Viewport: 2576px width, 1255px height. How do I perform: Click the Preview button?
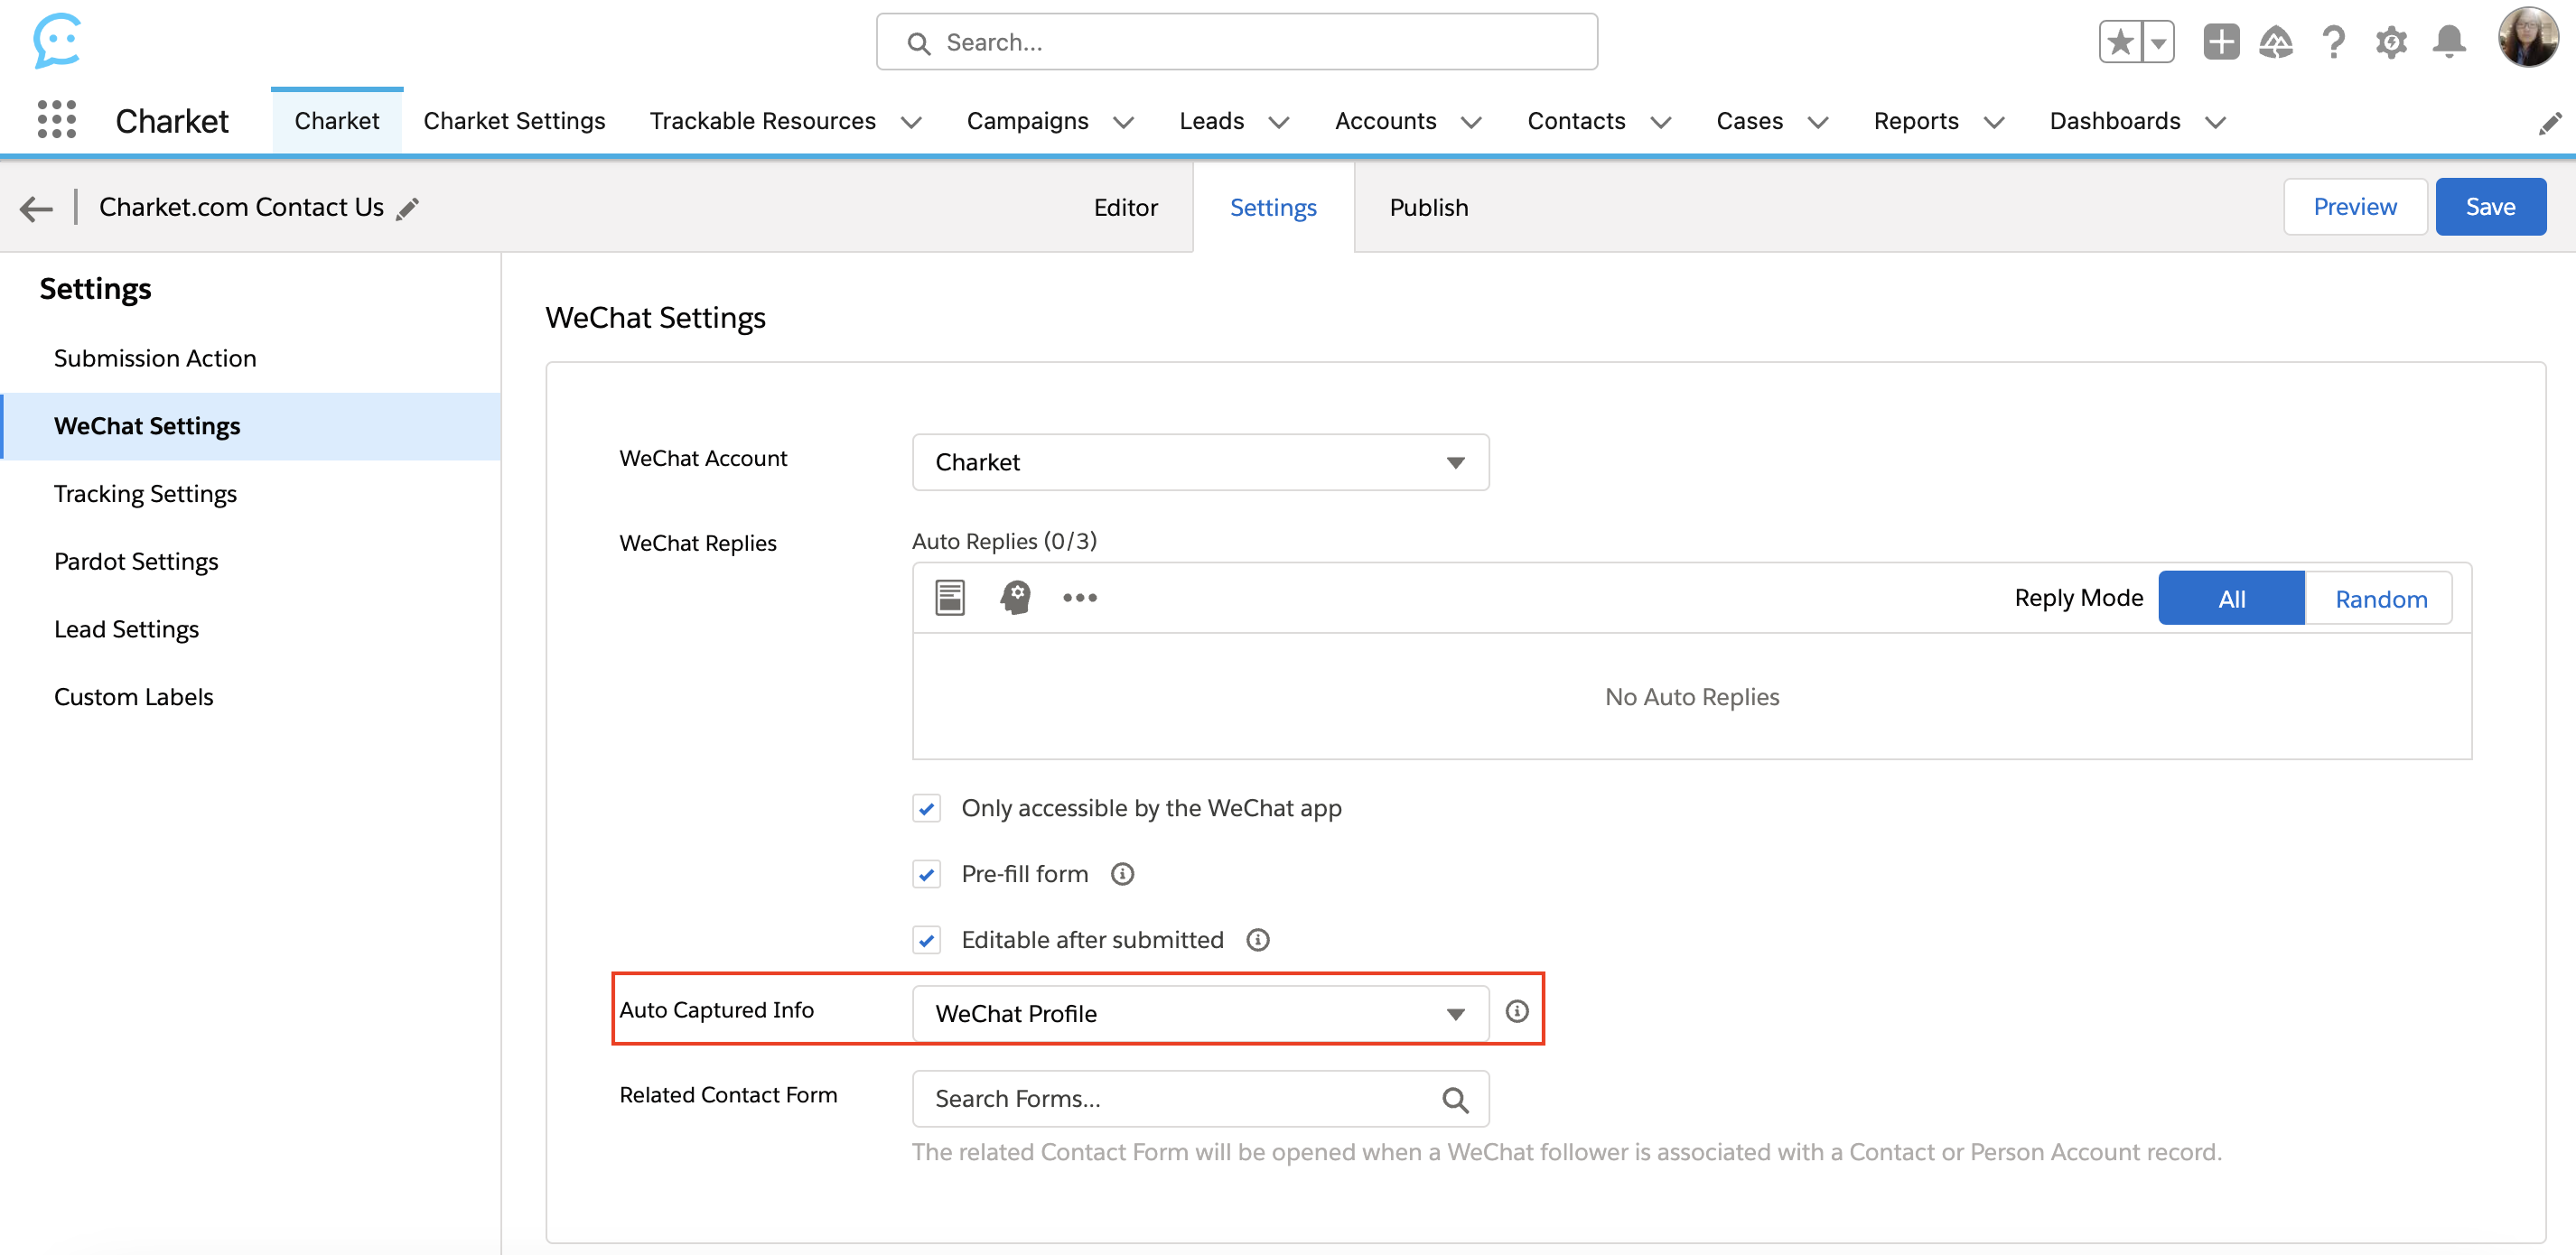[x=2354, y=207]
